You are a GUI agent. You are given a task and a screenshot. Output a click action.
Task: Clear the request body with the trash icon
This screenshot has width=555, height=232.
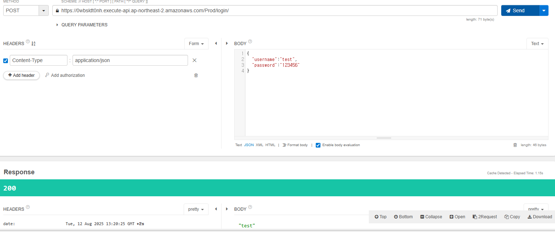[515, 145]
